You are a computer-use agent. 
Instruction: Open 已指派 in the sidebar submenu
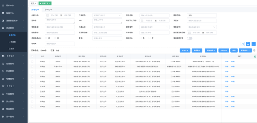11,48
